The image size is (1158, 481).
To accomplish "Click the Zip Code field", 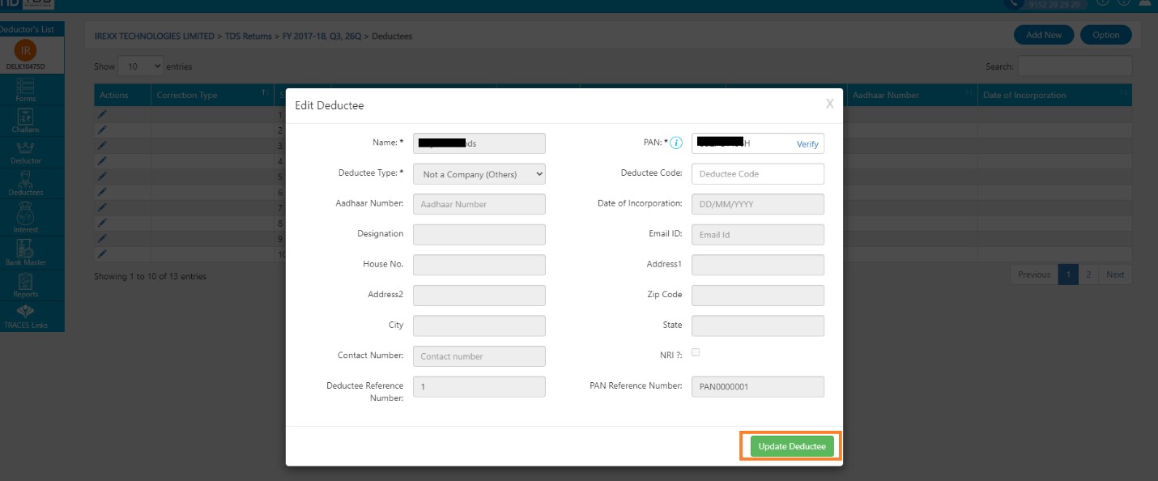I will pos(758,296).
